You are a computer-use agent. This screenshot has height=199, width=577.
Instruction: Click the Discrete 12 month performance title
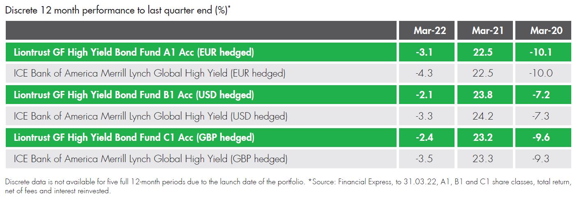[x=118, y=11]
